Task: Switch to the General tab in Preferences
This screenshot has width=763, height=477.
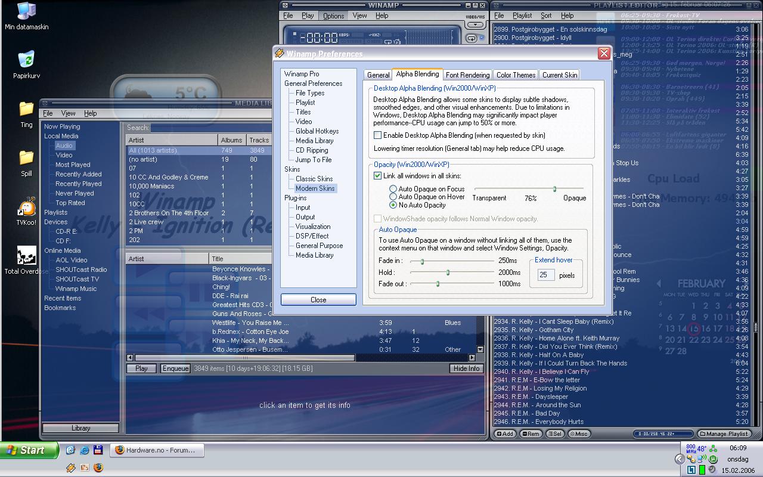Action: (x=378, y=75)
